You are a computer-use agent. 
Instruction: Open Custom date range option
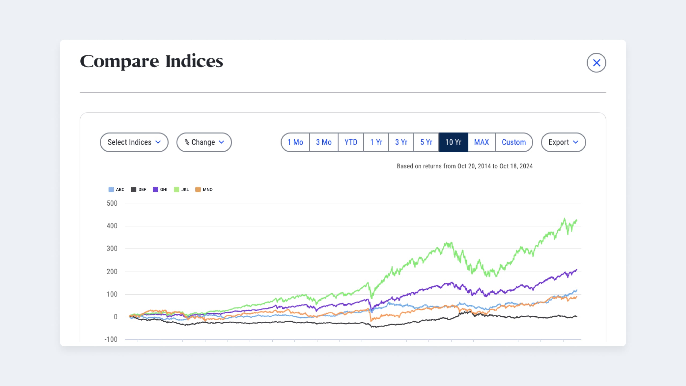click(514, 142)
